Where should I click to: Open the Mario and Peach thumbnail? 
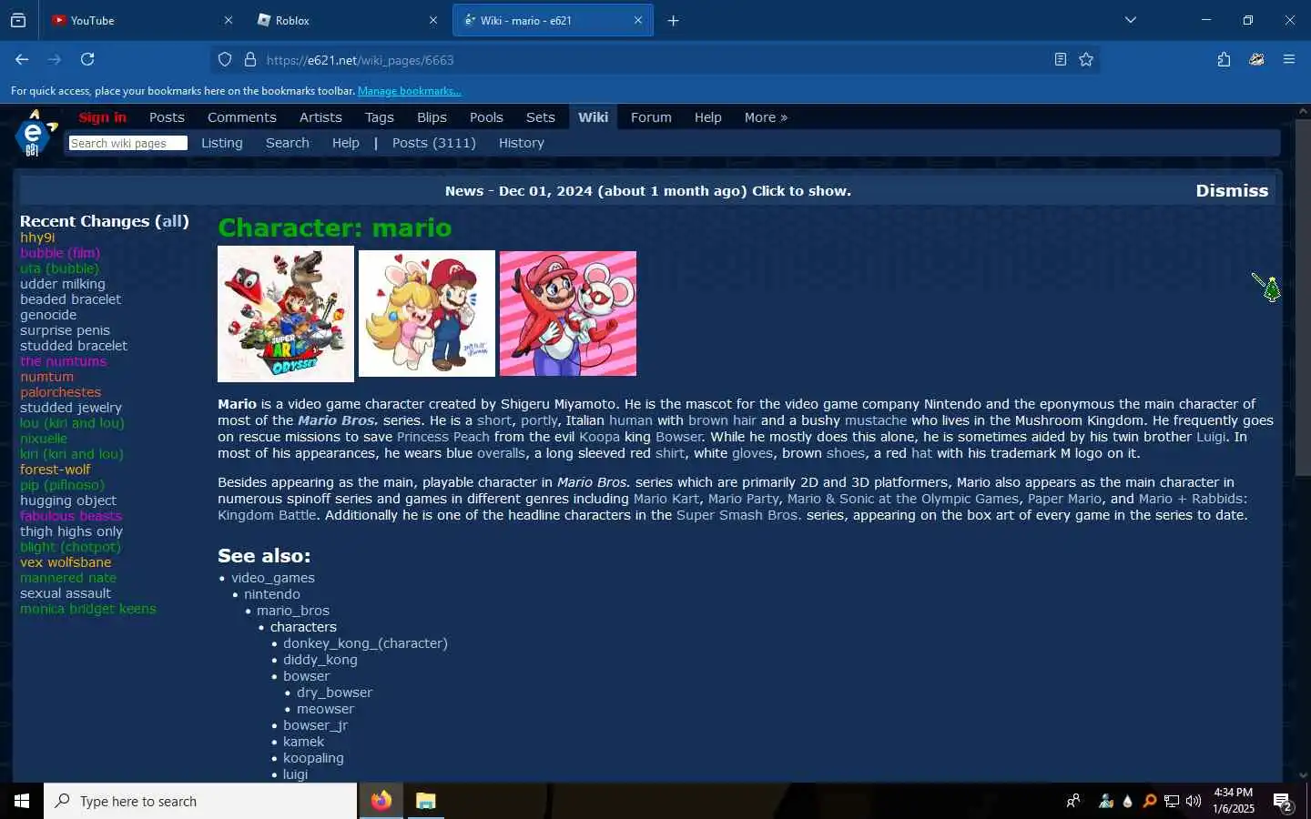coord(427,313)
